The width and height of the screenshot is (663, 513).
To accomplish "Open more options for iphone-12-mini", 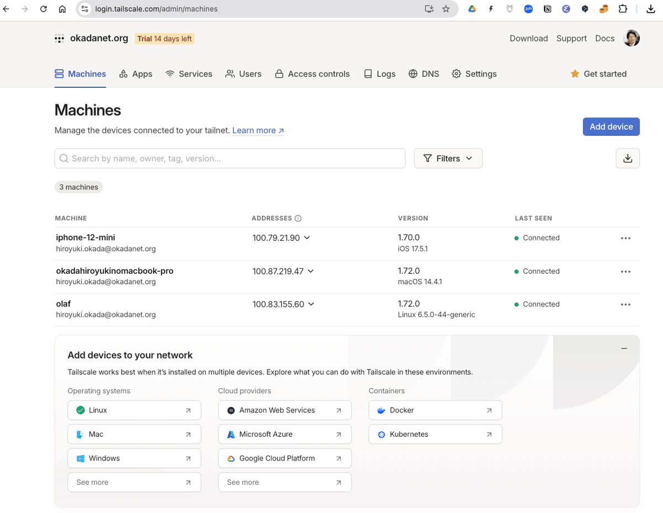I will click(x=625, y=239).
